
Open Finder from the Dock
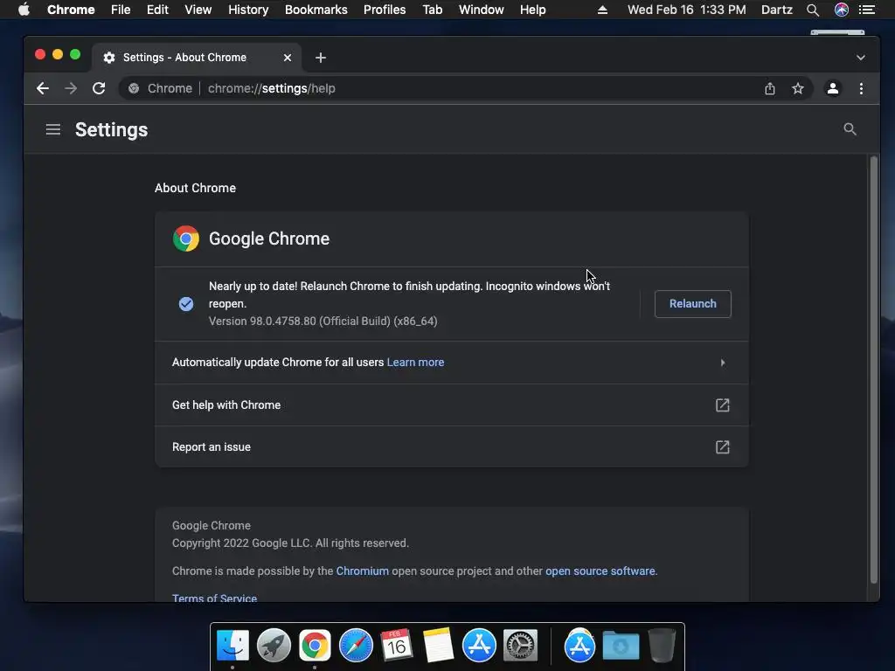(232, 646)
